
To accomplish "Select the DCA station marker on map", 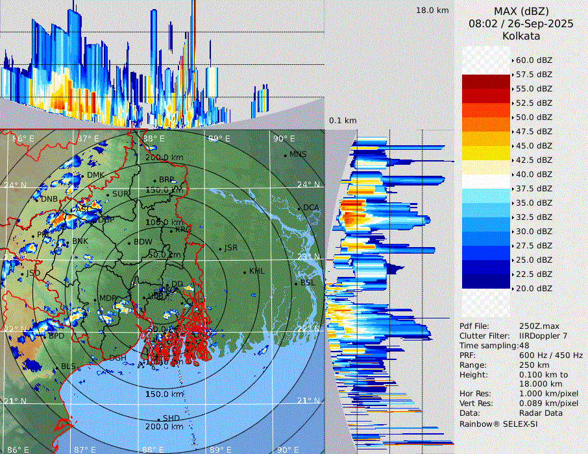I will [x=299, y=208].
